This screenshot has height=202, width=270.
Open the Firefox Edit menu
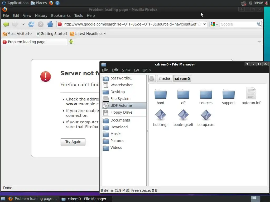(x=16, y=16)
